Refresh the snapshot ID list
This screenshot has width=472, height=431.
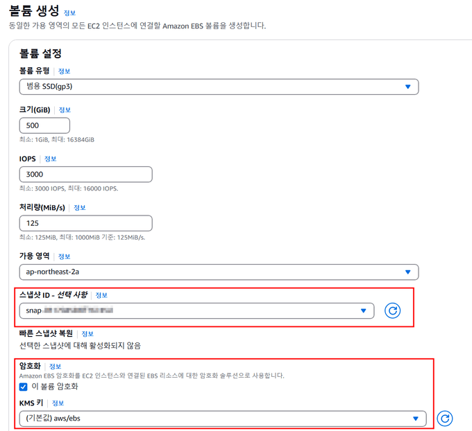[392, 310]
